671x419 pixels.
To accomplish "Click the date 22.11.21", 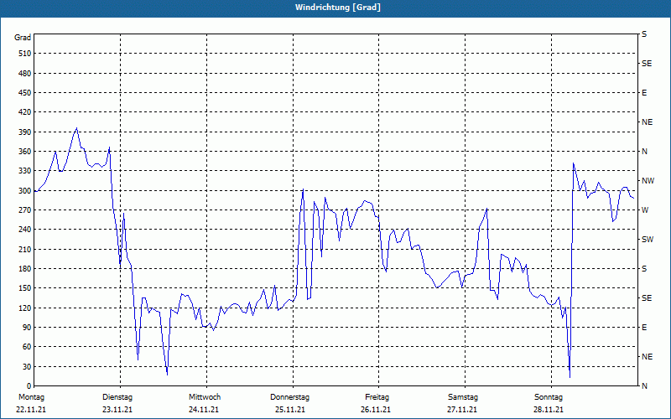I will (31, 410).
